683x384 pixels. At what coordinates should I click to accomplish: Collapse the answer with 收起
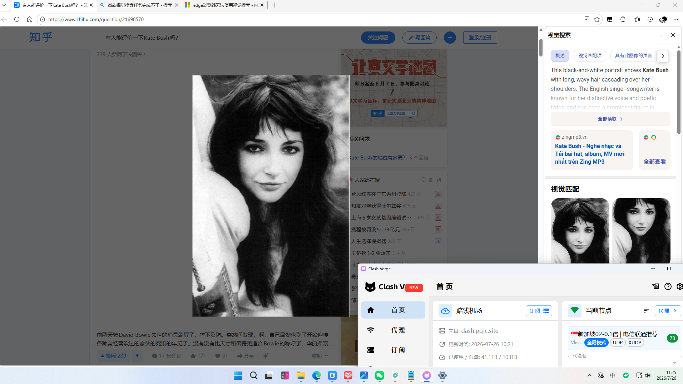pos(320,356)
